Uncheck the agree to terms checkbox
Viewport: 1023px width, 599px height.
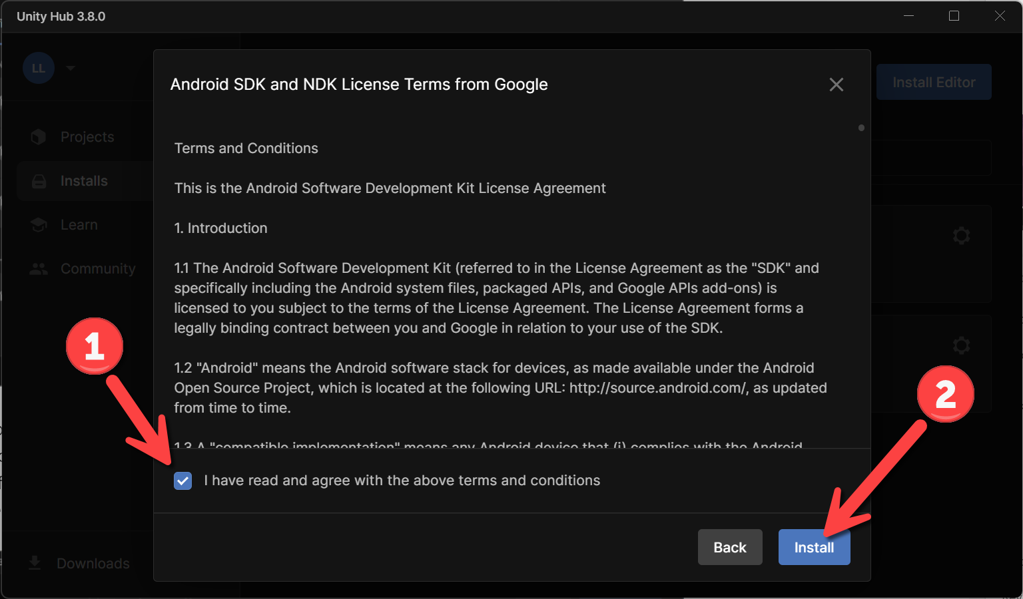tap(183, 481)
